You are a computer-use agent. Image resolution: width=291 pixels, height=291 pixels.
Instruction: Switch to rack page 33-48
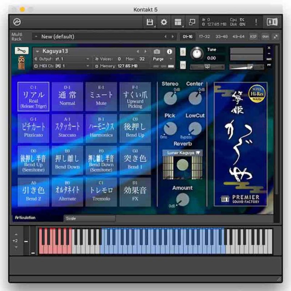[x=221, y=36]
